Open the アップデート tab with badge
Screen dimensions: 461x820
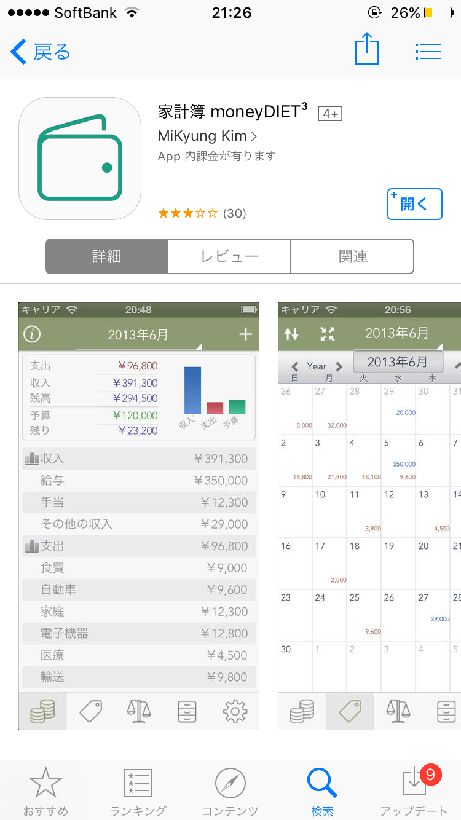click(414, 792)
